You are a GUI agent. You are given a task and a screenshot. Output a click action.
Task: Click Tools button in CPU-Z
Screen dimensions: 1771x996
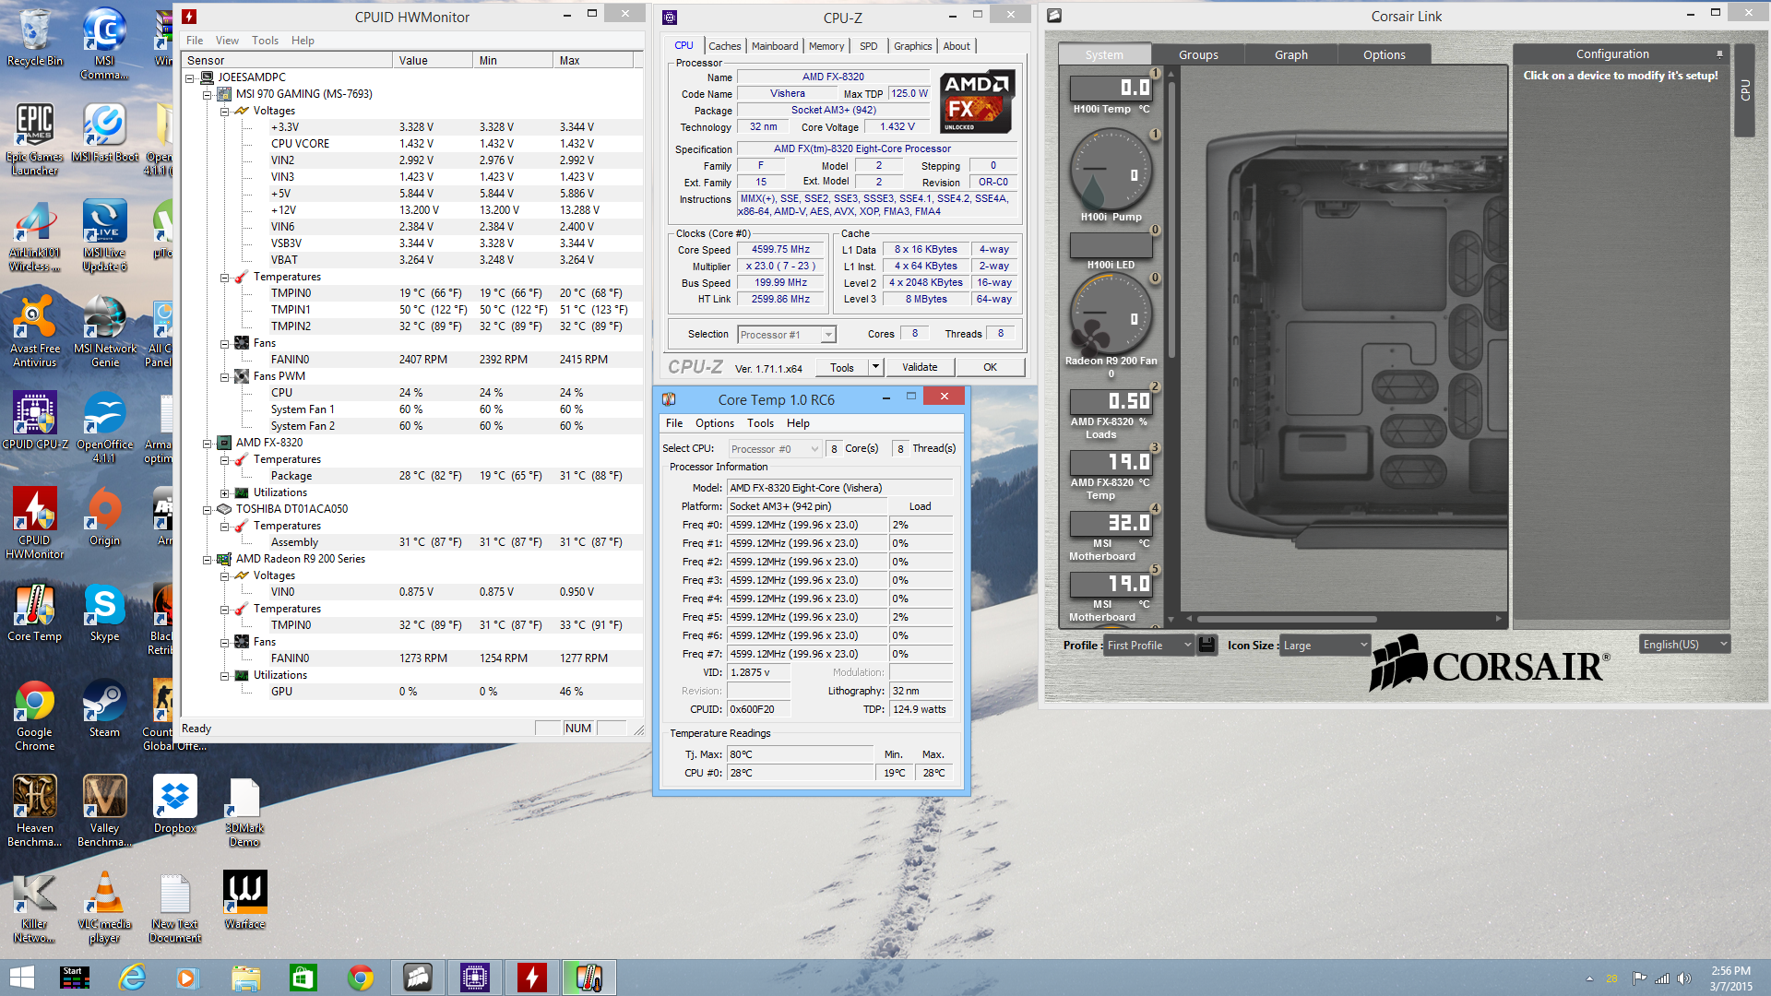click(x=842, y=367)
